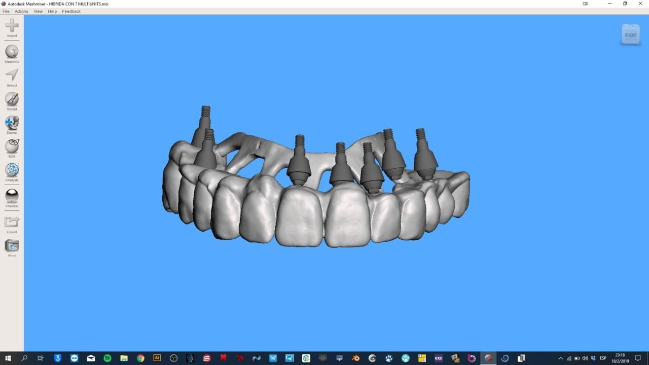
Task: Show hidden system tray icons
Action: point(560,358)
